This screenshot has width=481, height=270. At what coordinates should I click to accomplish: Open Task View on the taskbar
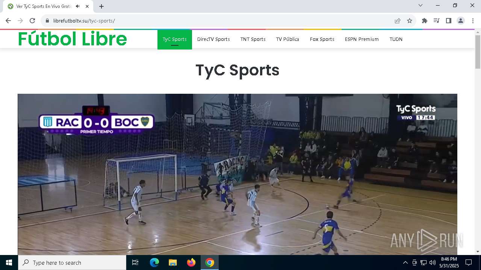tap(135, 262)
